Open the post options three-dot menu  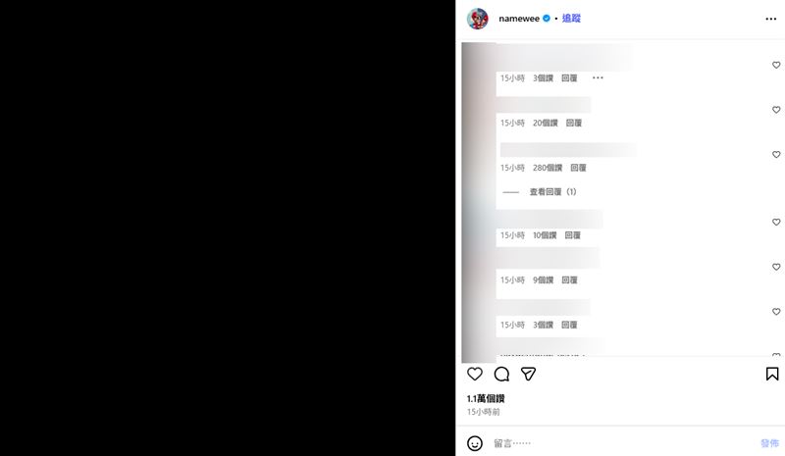click(771, 19)
